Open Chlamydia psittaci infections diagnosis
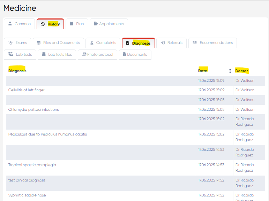This screenshot has width=269, height=201. [33, 110]
